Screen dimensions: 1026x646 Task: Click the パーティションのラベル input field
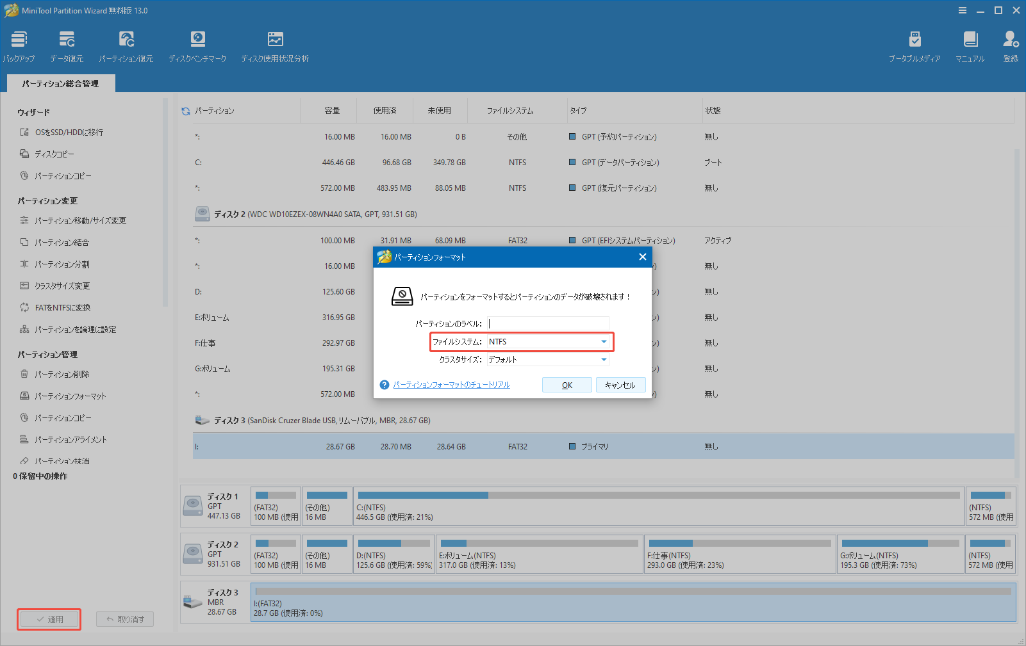(548, 323)
